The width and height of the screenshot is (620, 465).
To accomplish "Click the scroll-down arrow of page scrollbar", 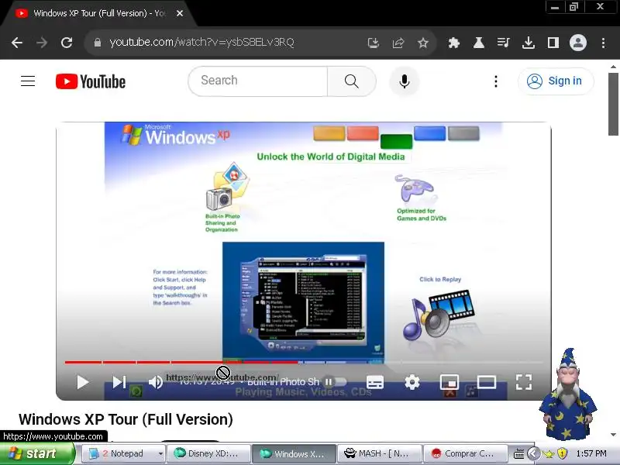I will point(613,435).
